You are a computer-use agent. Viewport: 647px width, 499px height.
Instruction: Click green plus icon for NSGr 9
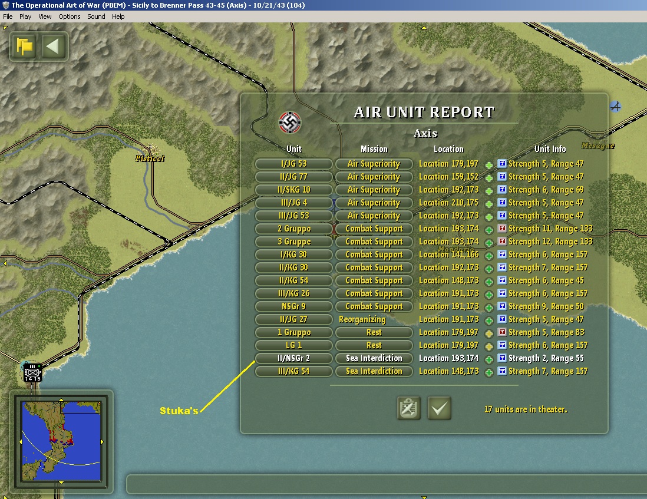tap(489, 308)
